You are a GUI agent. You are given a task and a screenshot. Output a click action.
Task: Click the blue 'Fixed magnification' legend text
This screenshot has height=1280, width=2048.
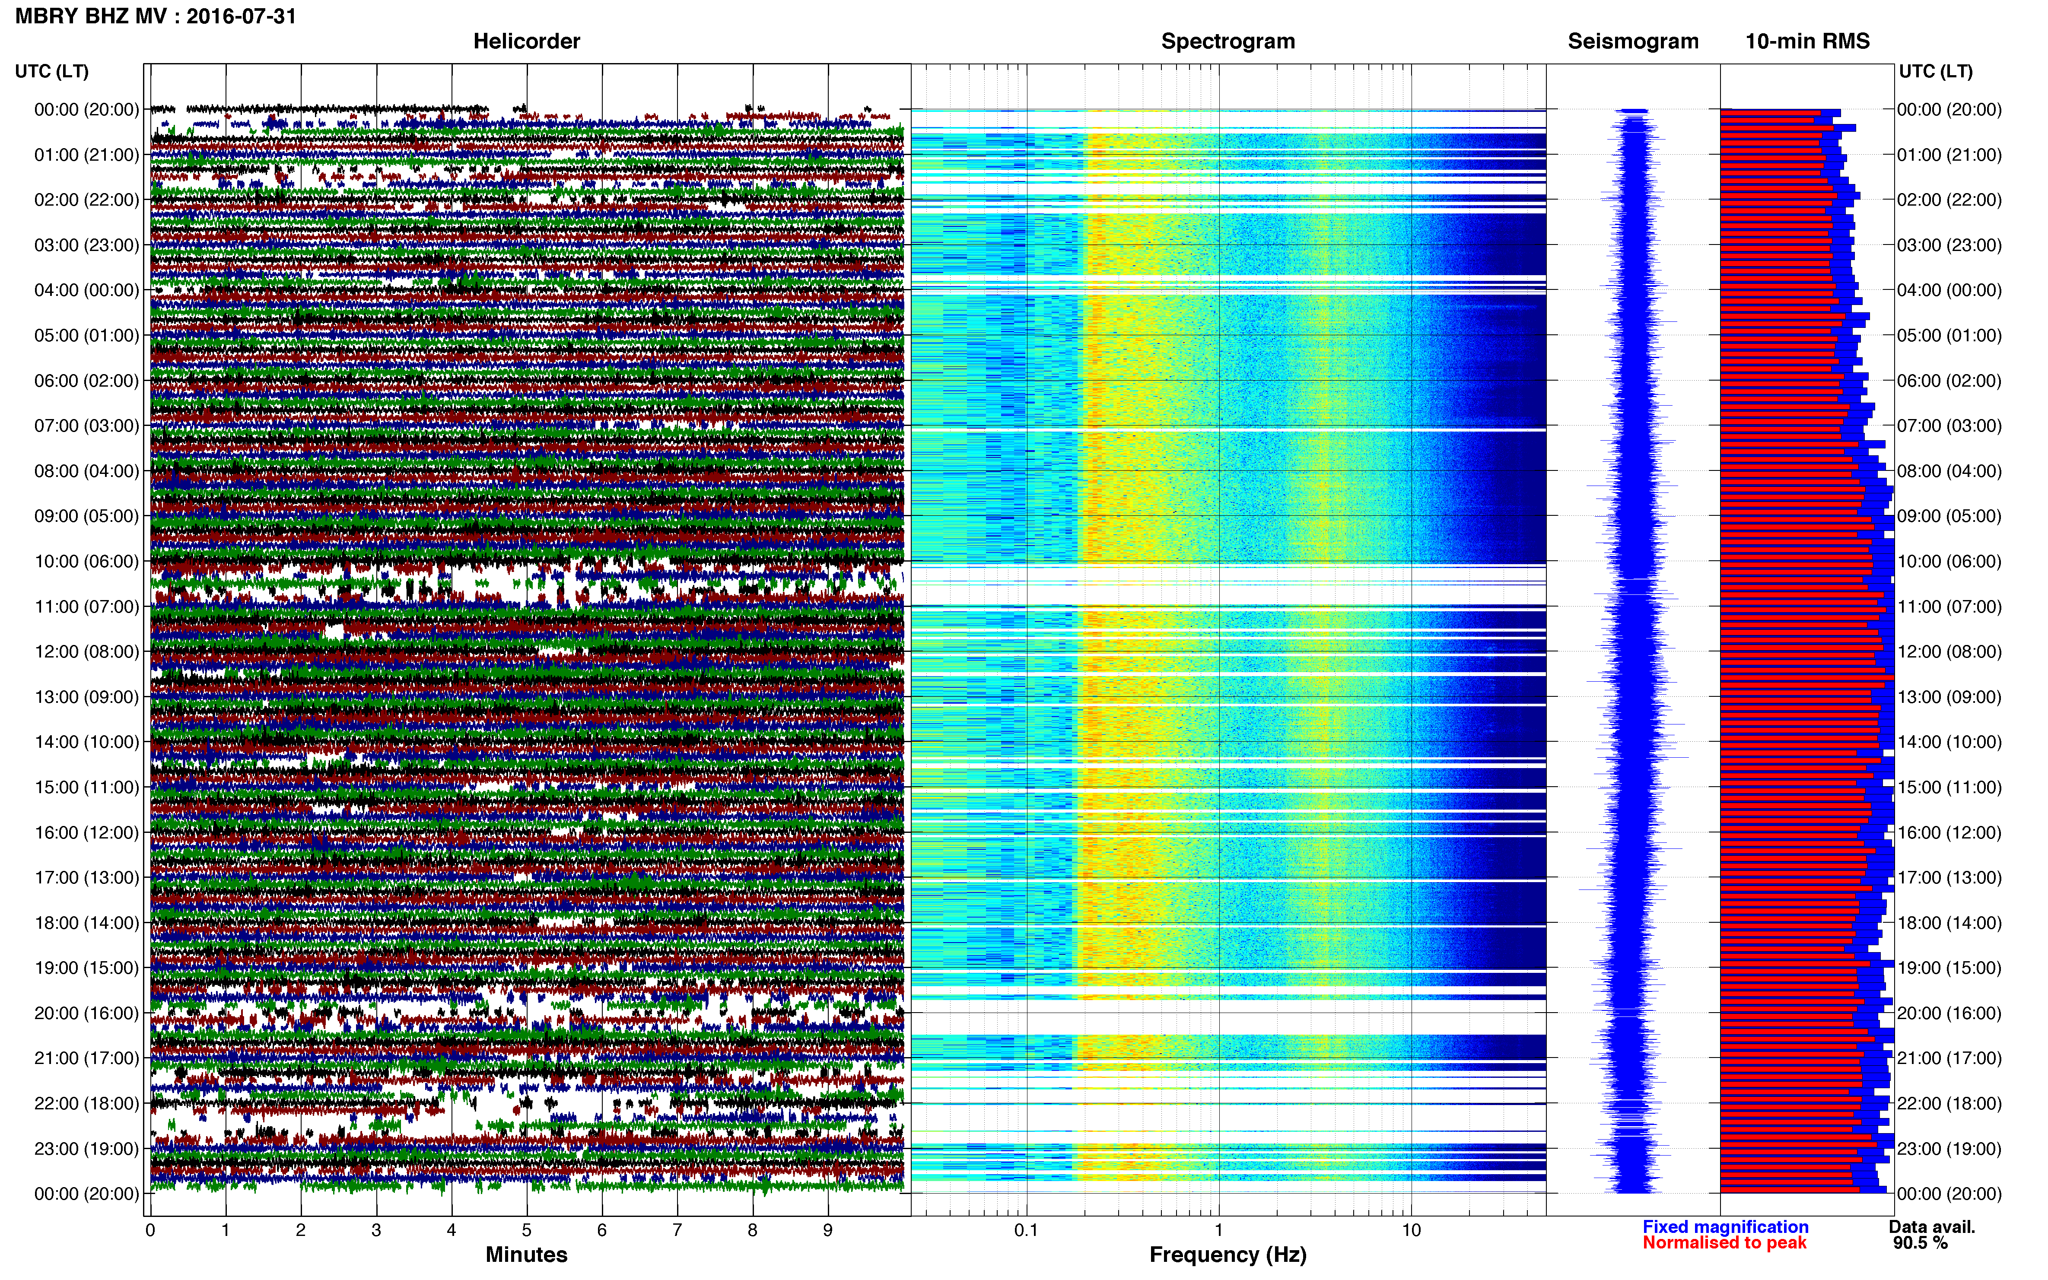(x=1725, y=1228)
